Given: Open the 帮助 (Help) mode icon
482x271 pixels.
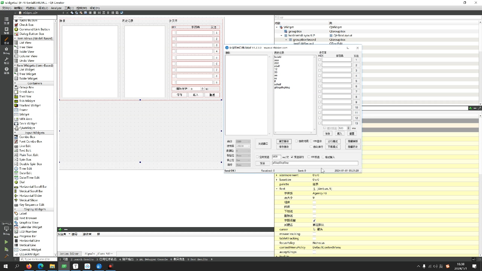Looking at the screenshot, I should pos(7,71).
